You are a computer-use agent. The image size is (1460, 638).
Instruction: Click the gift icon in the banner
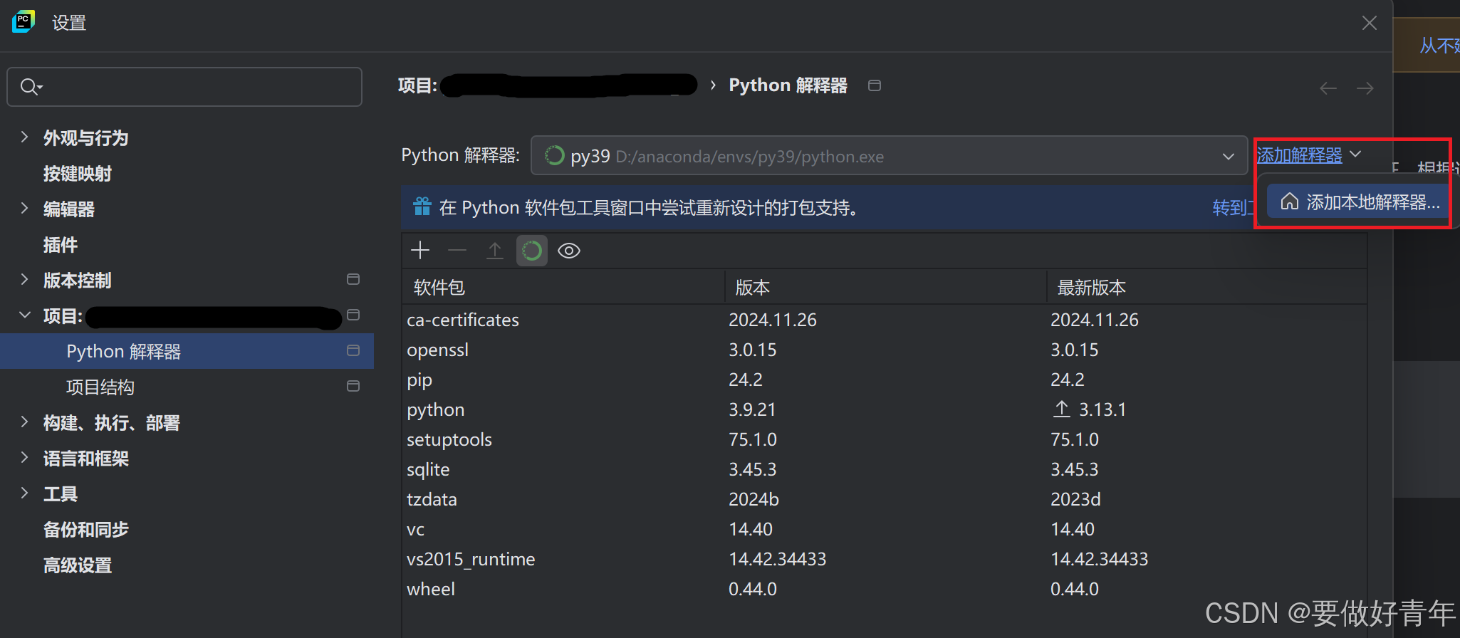[422, 206]
